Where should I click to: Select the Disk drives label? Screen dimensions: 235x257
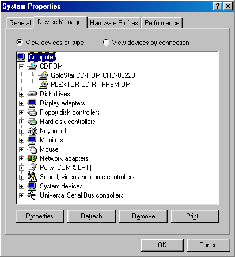[55, 94]
